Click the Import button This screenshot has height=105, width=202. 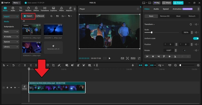(x=28, y=16)
